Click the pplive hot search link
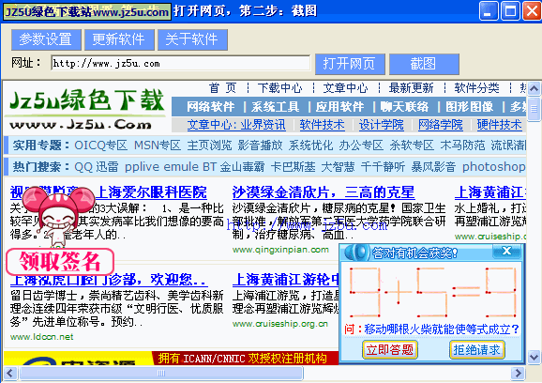542x383 pixels. click(x=143, y=167)
